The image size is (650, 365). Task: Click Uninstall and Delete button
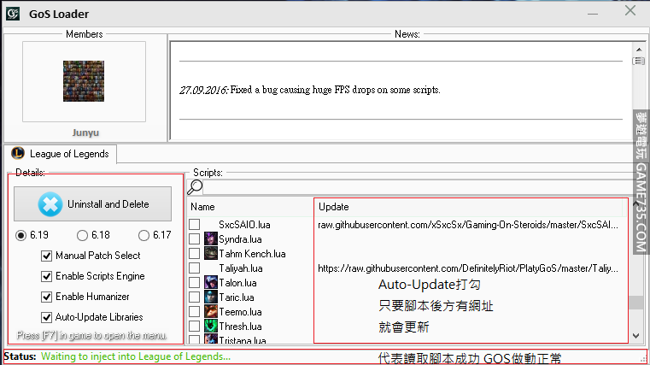(92, 203)
